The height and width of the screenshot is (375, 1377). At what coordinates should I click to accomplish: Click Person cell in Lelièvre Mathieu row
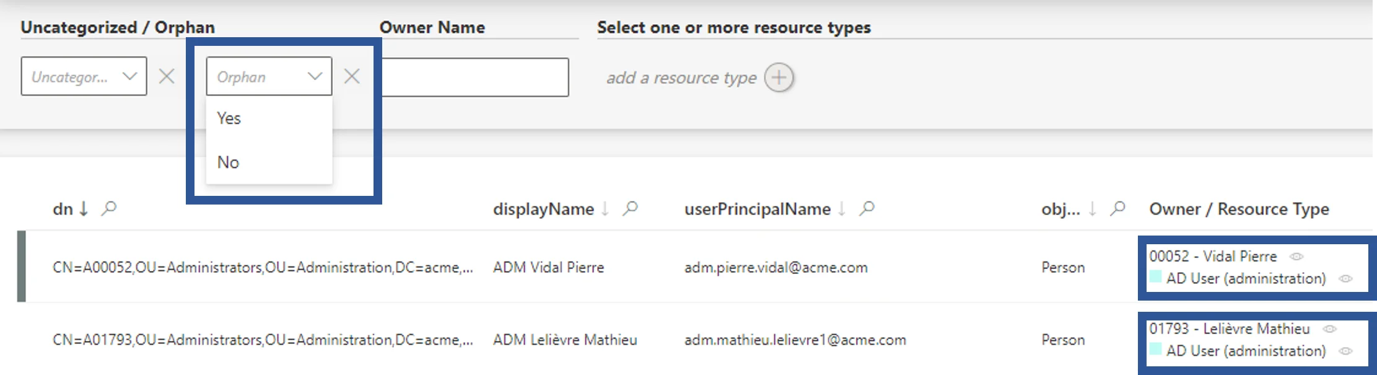click(1063, 340)
